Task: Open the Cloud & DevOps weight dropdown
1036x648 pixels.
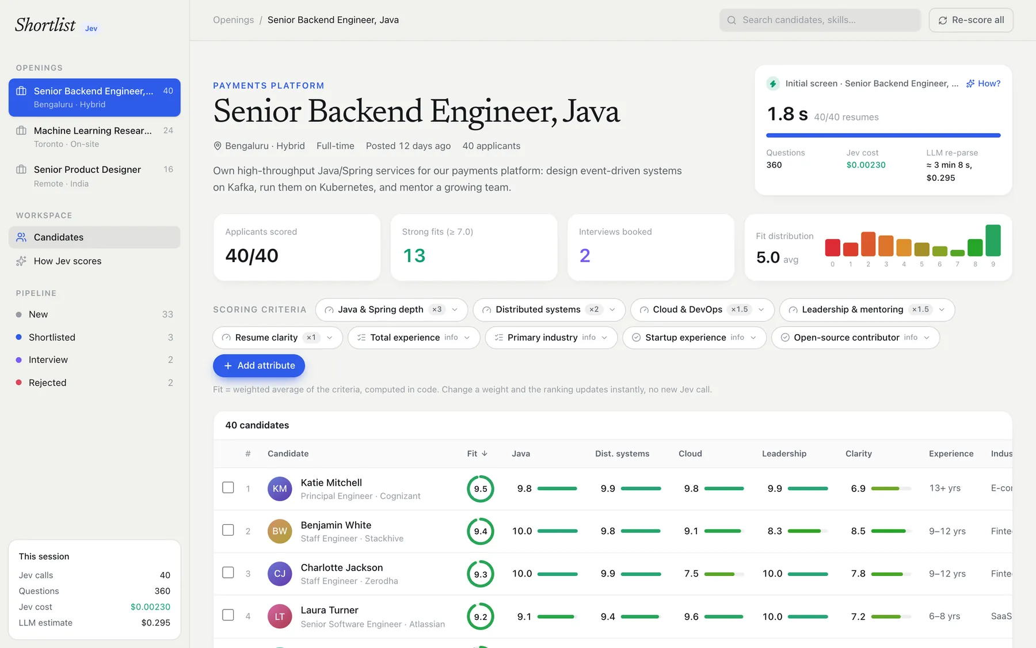Action: pyautogui.click(x=761, y=310)
